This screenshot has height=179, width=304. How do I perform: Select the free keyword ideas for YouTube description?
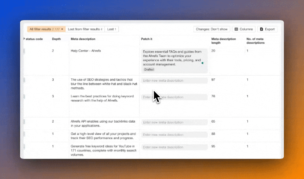point(104,150)
